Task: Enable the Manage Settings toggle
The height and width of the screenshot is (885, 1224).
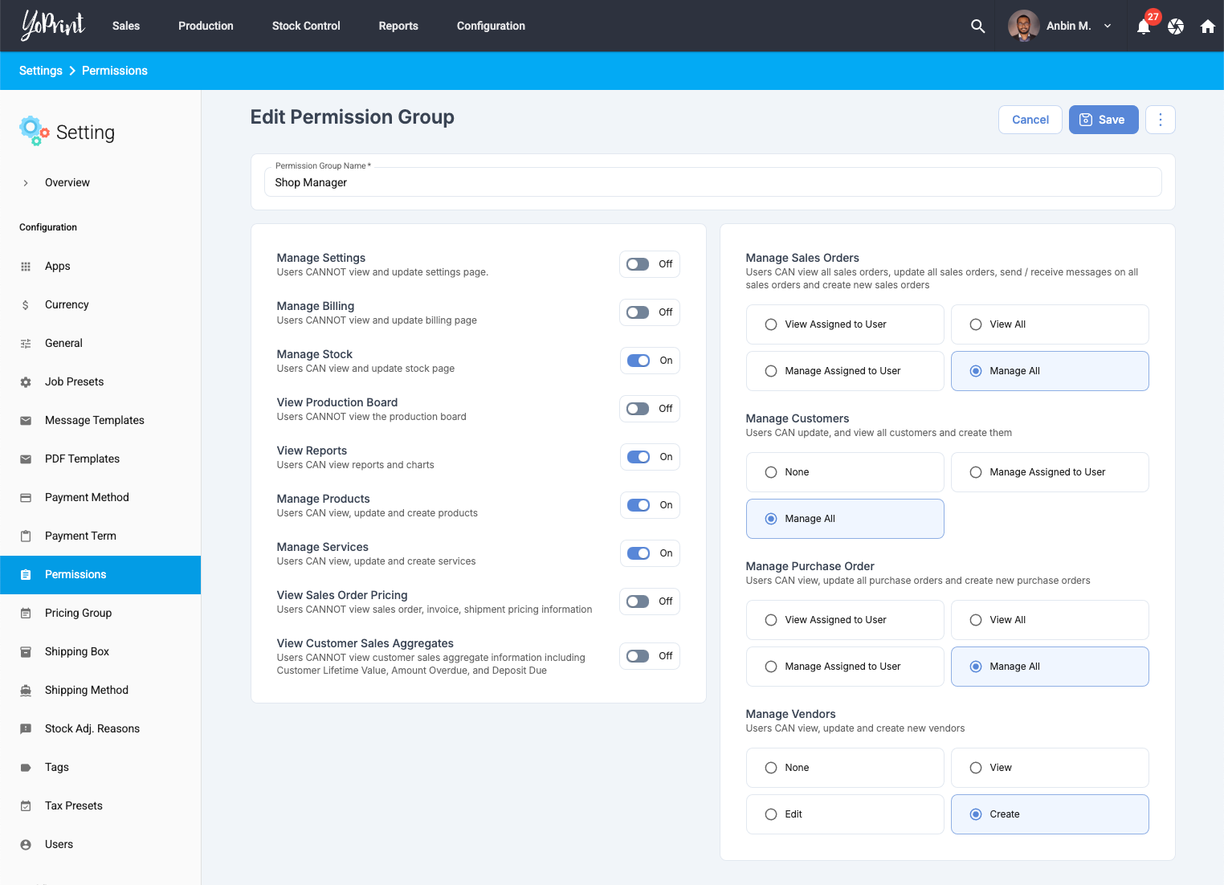Action: pos(639,264)
